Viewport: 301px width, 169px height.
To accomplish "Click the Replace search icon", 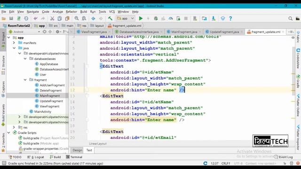I will coord(84,18).
